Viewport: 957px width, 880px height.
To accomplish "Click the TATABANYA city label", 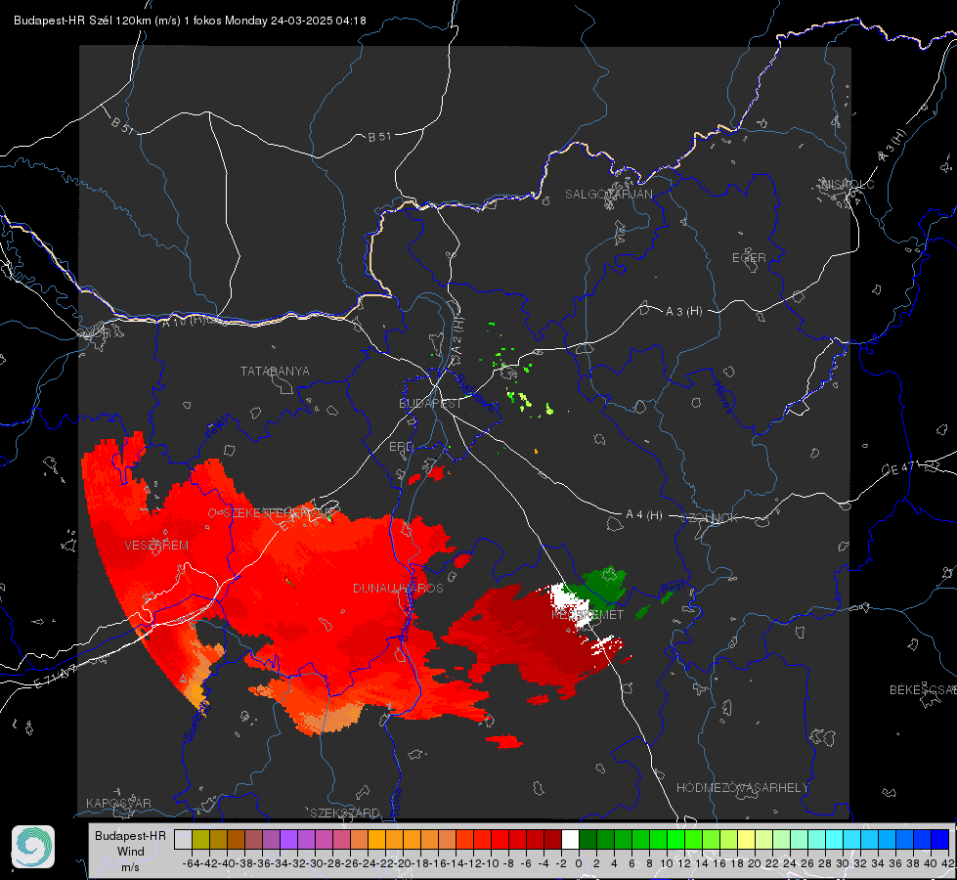I will (275, 372).
